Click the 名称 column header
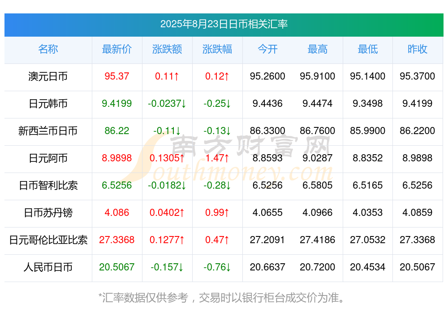The width and height of the screenshot is (448, 312). coord(48,49)
